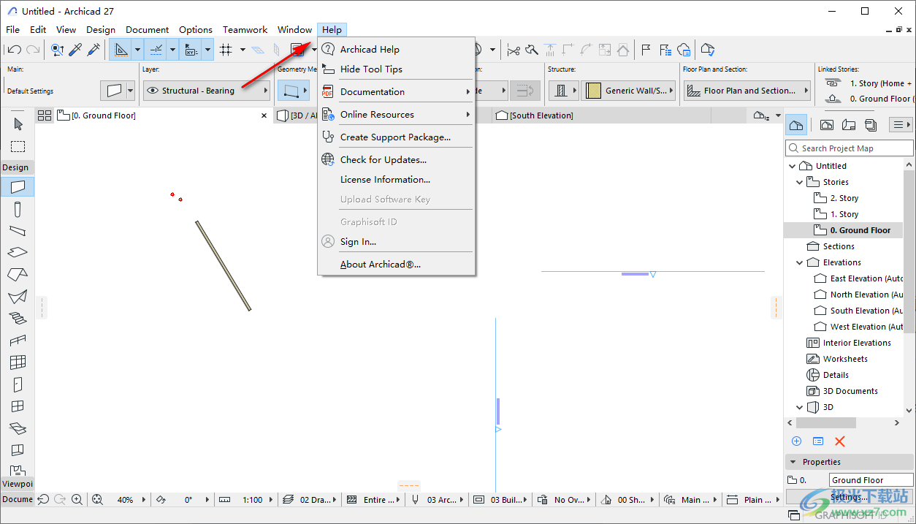916x524 pixels.
Task: Select the Column tool in toolbox
Action: click(x=18, y=210)
